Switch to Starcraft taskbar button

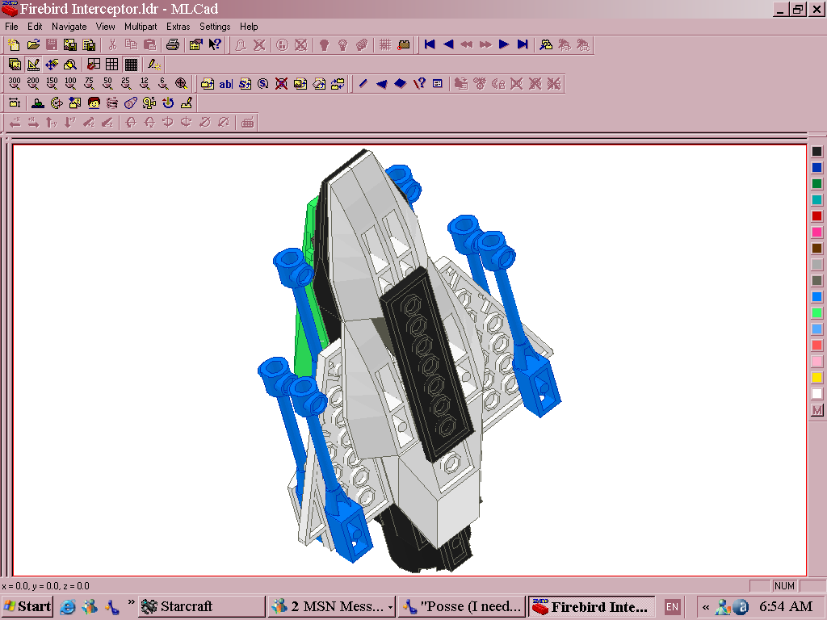tap(201, 607)
